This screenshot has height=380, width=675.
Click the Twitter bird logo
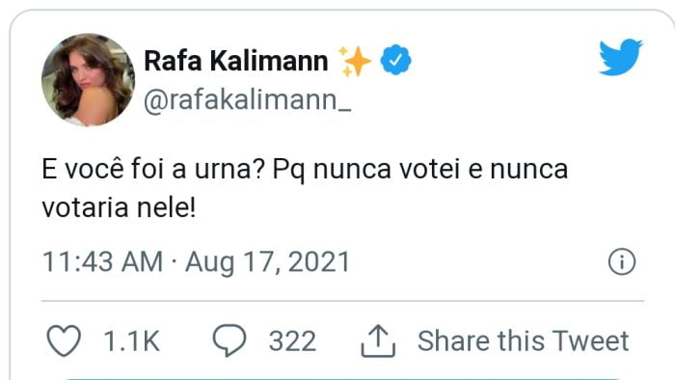[x=621, y=57]
